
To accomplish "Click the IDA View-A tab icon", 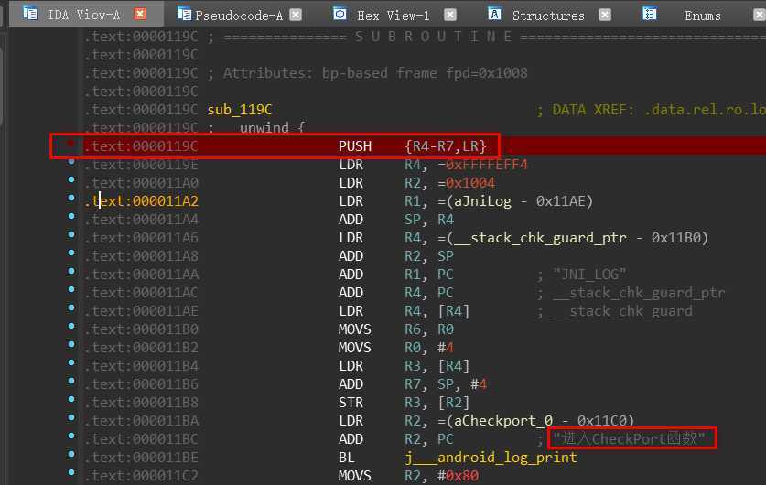I will coord(30,13).
